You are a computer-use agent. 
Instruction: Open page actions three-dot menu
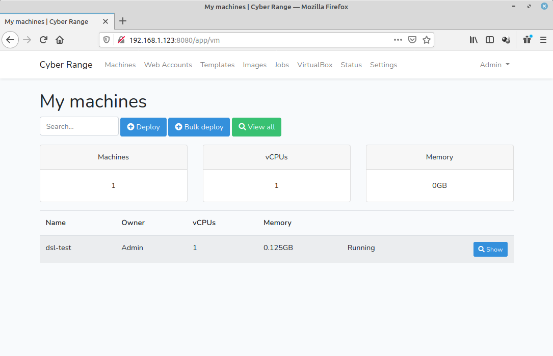[x=398, y=40]
